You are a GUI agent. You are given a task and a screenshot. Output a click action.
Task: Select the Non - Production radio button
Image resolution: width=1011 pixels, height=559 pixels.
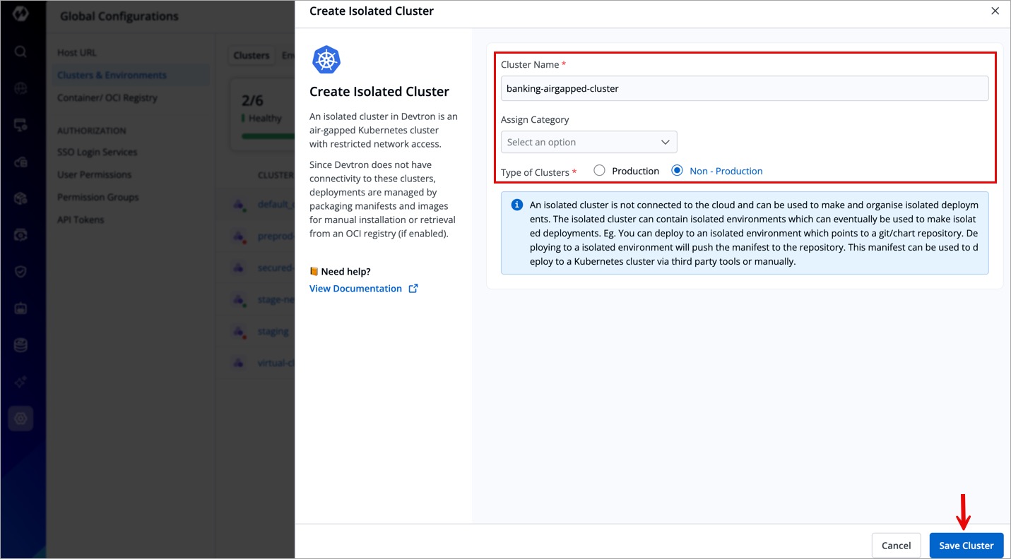tap(678, 171)
